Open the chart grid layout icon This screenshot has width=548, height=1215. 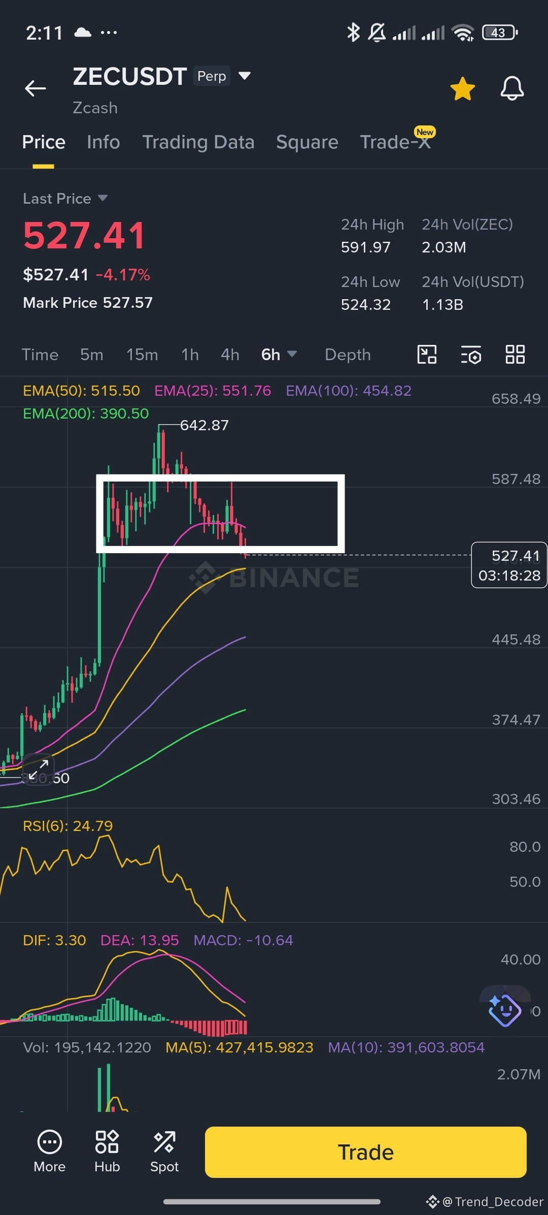pos(515,354)
